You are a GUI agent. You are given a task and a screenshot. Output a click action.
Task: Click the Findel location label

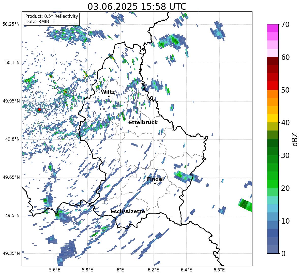tap(155, 179)
